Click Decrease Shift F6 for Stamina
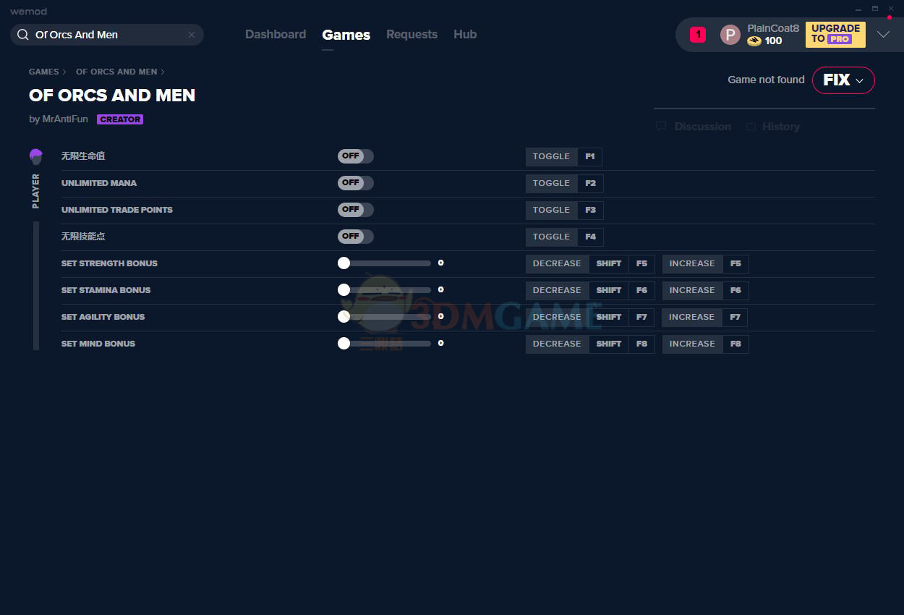Viewport: 904px width, 615px height. (590, 290)
